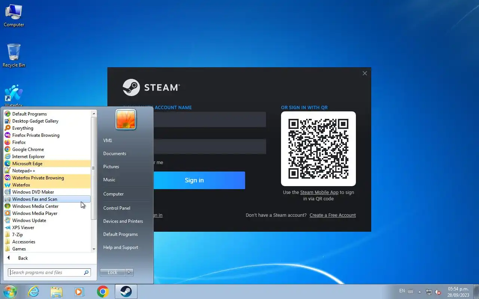Show hidden tray icons arrow
Image resolution: width=479 pixels, height=299 pixels.
click(419, 292)
